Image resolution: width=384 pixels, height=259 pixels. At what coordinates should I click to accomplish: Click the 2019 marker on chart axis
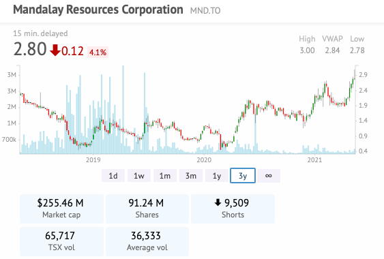(x=93, y=160)
